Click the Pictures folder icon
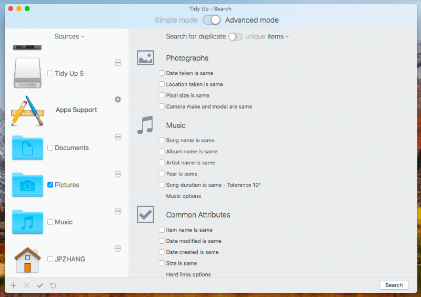421x297 pixels. click(27, 185)
